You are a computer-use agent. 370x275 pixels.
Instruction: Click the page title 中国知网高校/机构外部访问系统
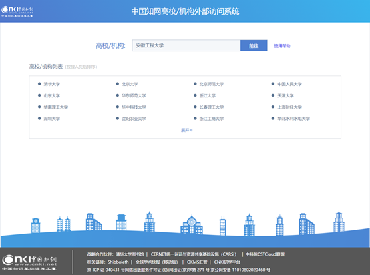(x=185, y=11)
